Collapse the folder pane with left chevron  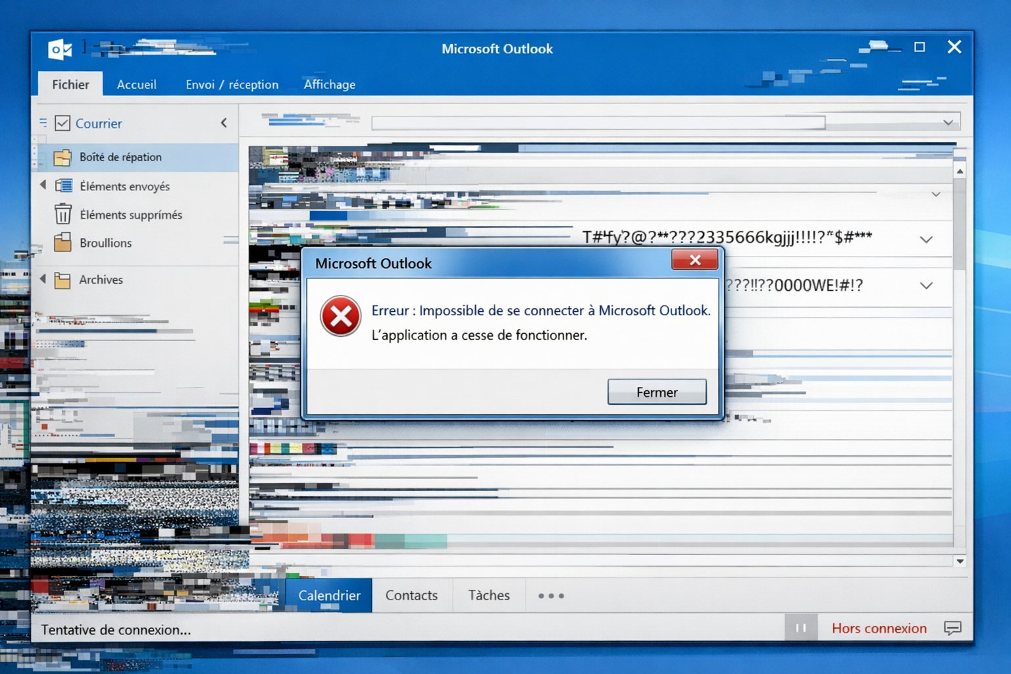coord(224,123)
